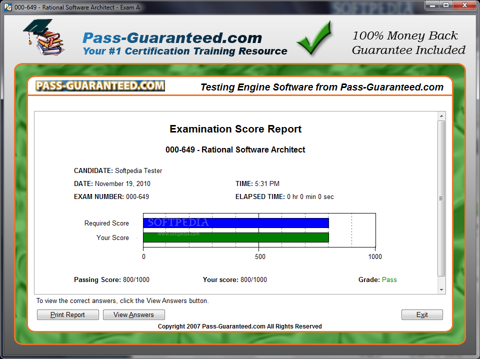Click '100% Money Back Guarantee Included' text

[x=408, y=43]
